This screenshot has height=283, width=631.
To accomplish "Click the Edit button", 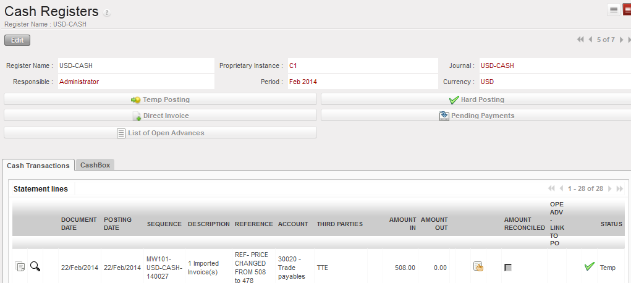I will (x=17, y=40).
